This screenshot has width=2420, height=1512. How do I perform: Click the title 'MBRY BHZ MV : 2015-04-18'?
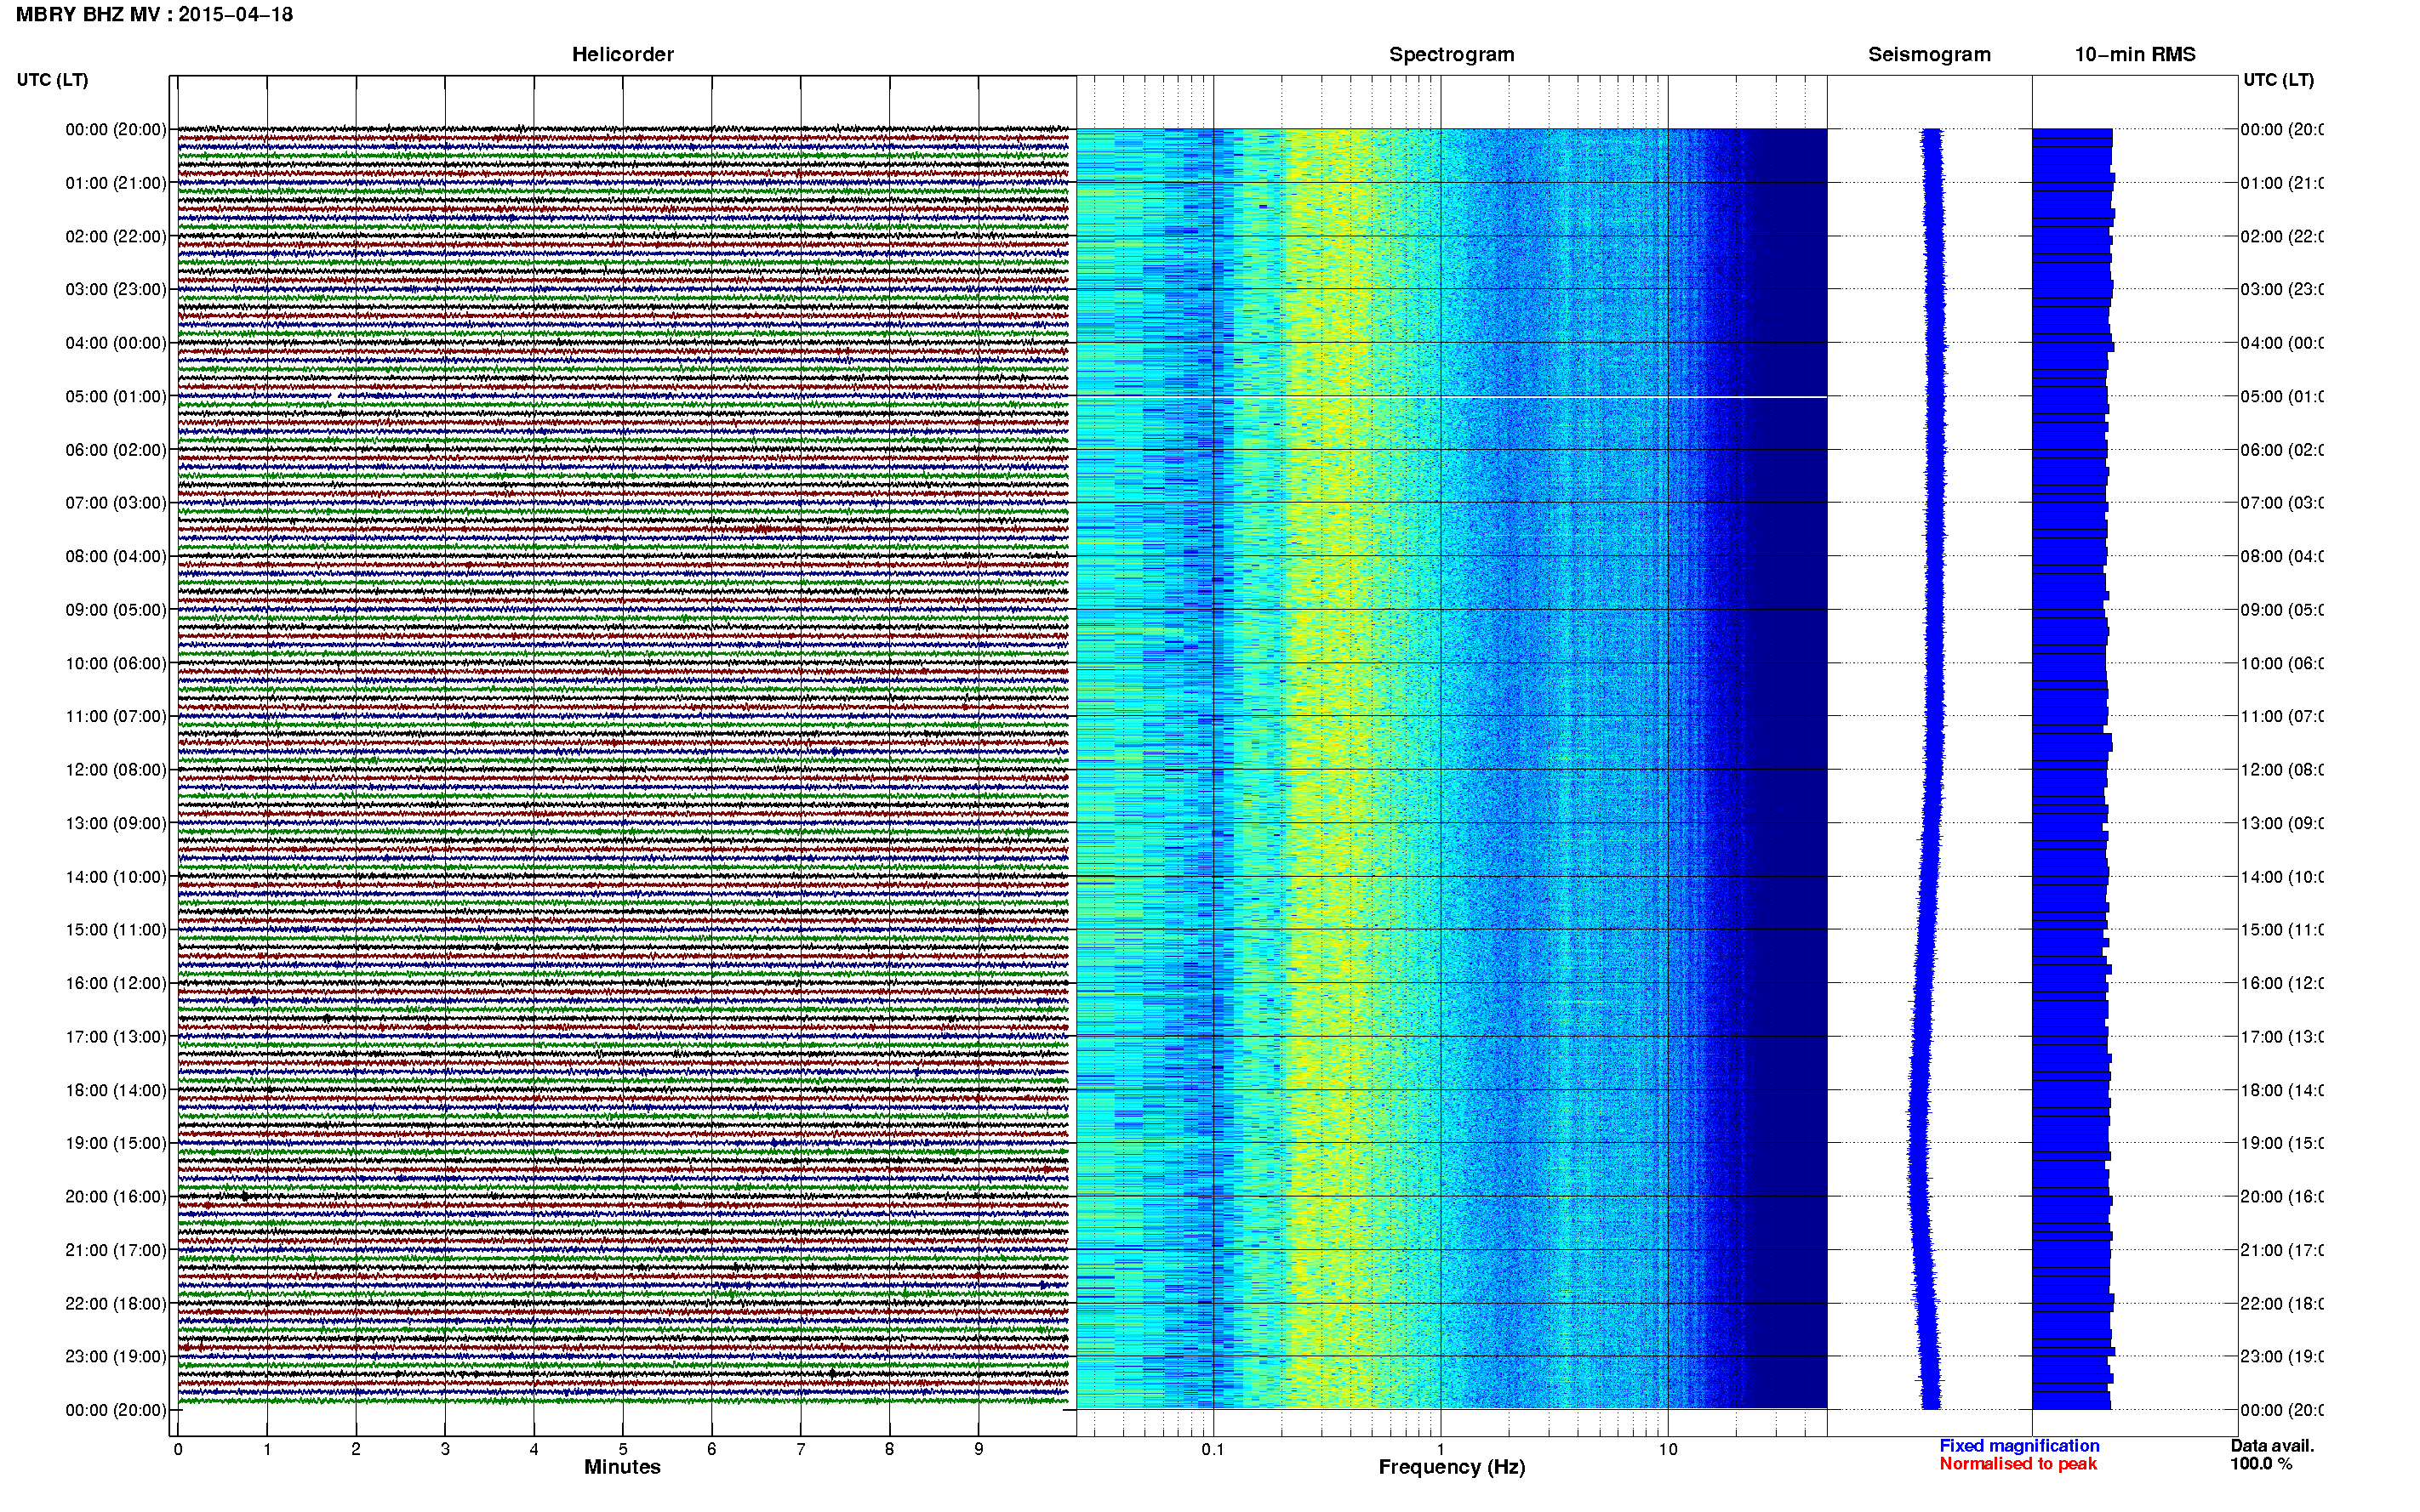click(x=154, y=15)
